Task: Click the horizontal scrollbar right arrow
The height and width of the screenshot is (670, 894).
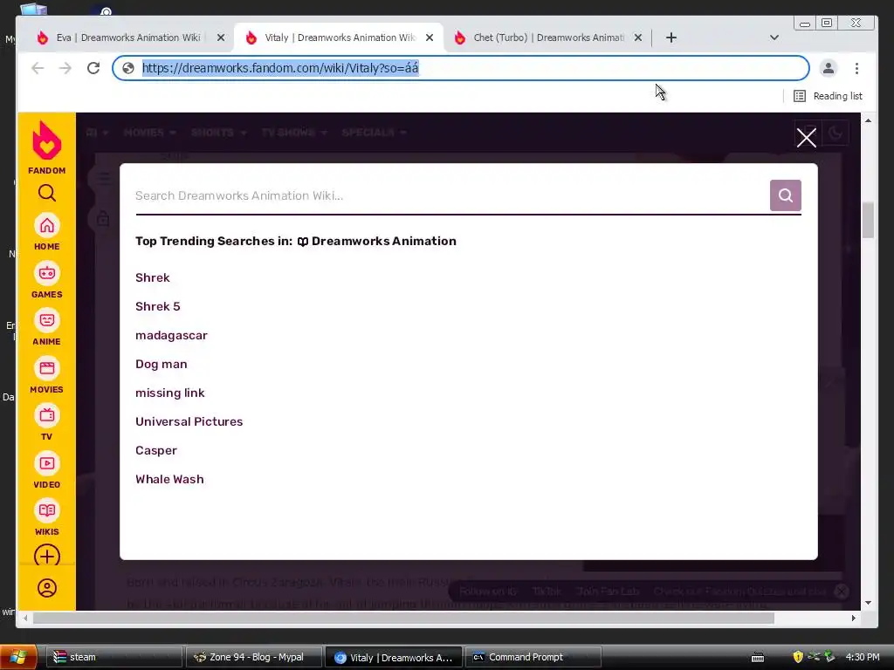Action: (854, 619)
